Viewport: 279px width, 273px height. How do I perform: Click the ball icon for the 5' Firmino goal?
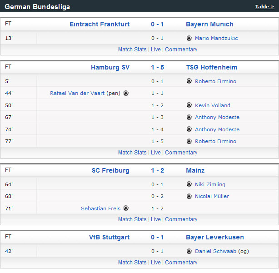[x=189, y=81]
